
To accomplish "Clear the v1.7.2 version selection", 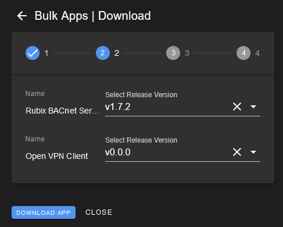I will point(237,107).
